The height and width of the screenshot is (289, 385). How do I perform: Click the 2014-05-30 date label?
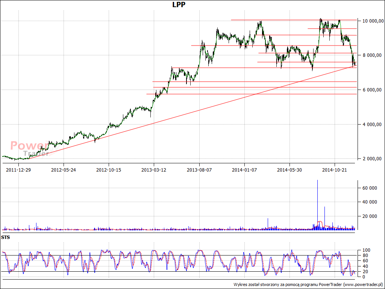tap(290, 170)
